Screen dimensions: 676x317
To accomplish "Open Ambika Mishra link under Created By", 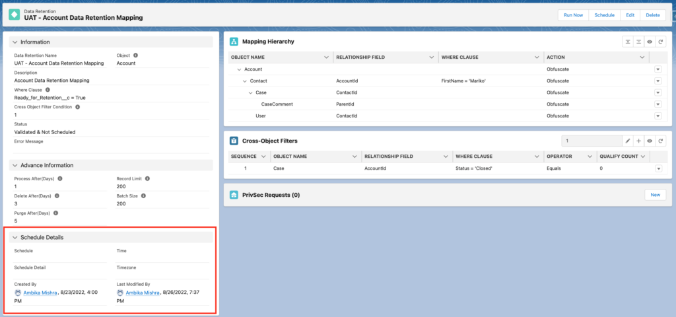I will (x=39, y=293).
